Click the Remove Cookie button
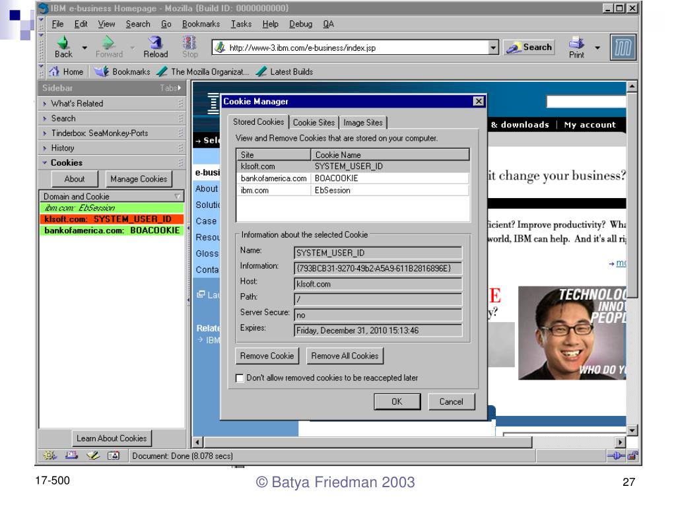 point(267,356)
